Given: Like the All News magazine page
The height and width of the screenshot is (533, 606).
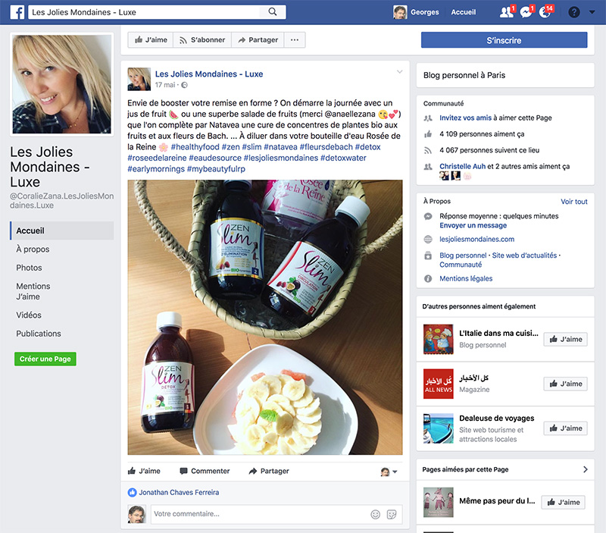Looking at the screenshot, I should point(565,384).
